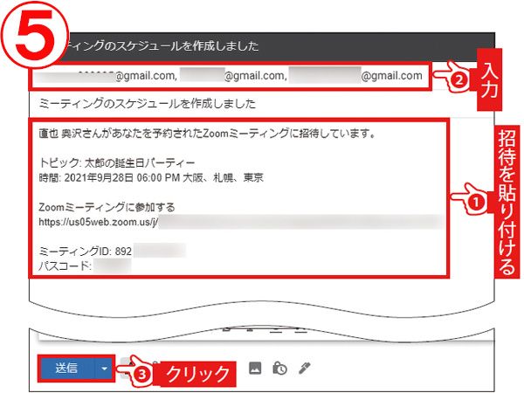
Task: Click the recipients To field with gmail addresses
Action: [x=231, y=76]
